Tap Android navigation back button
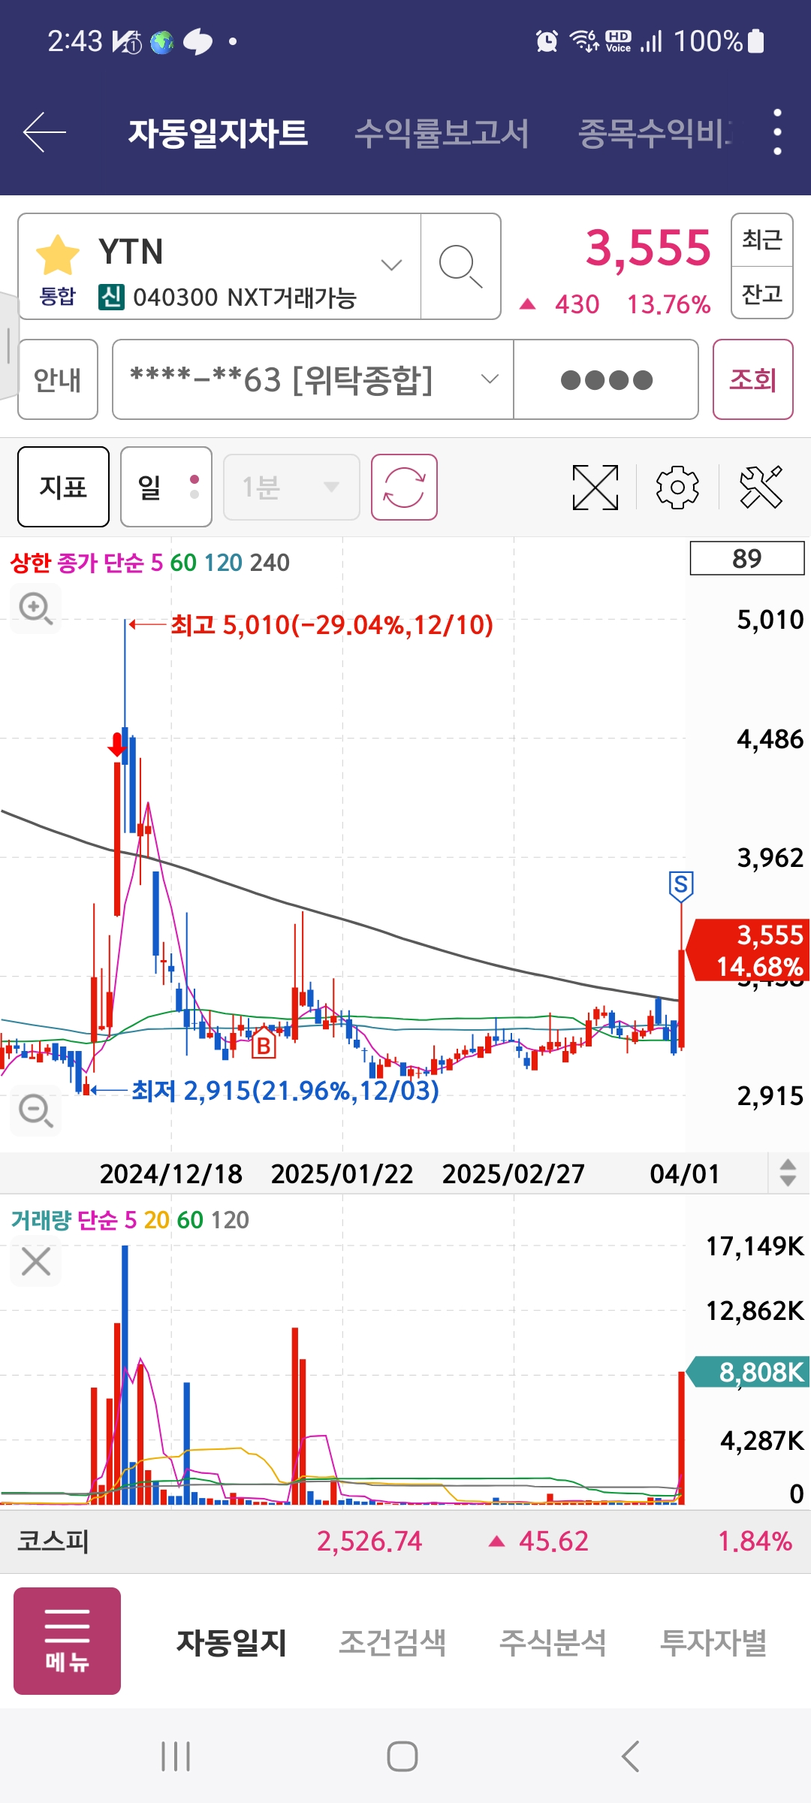 [631, 1756]
